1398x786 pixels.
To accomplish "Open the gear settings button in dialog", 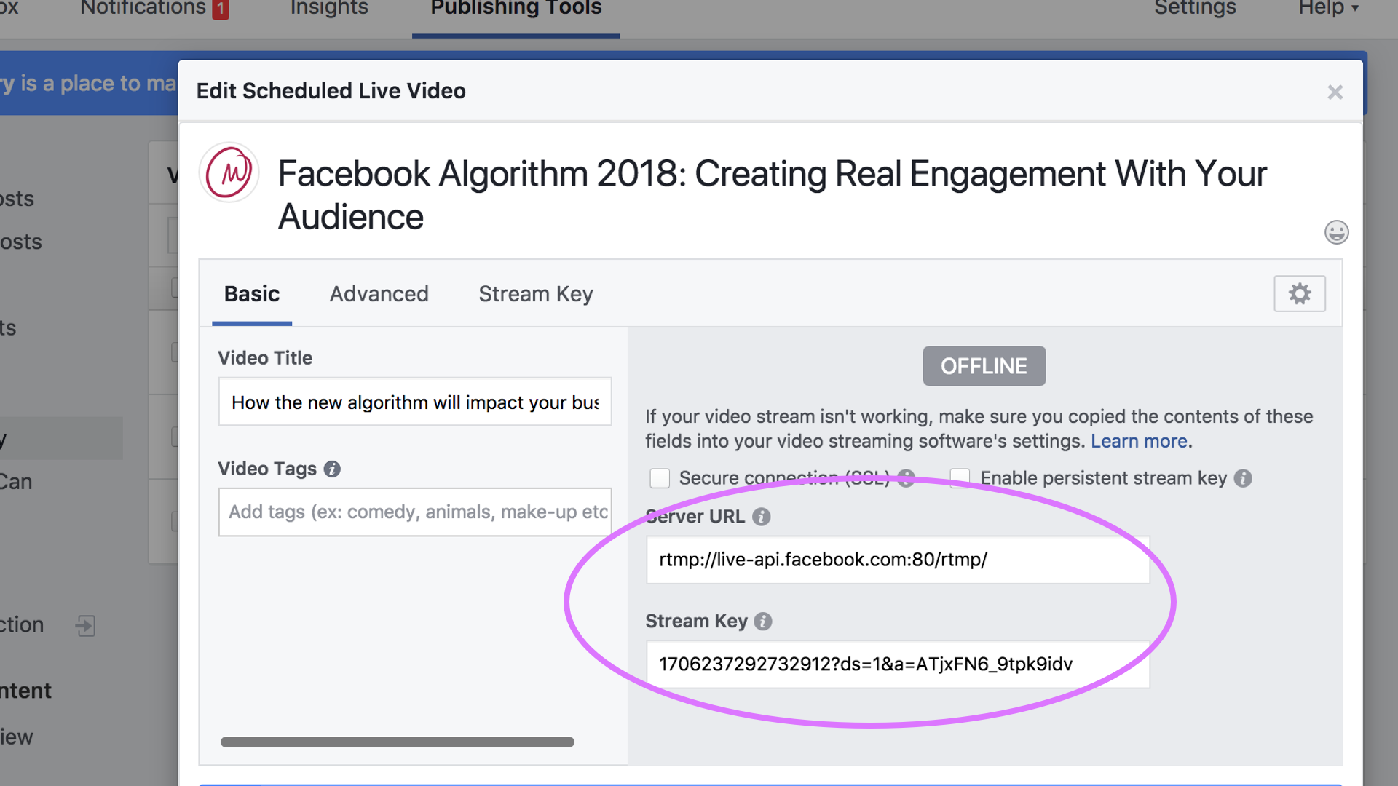I will [1300, 293].
